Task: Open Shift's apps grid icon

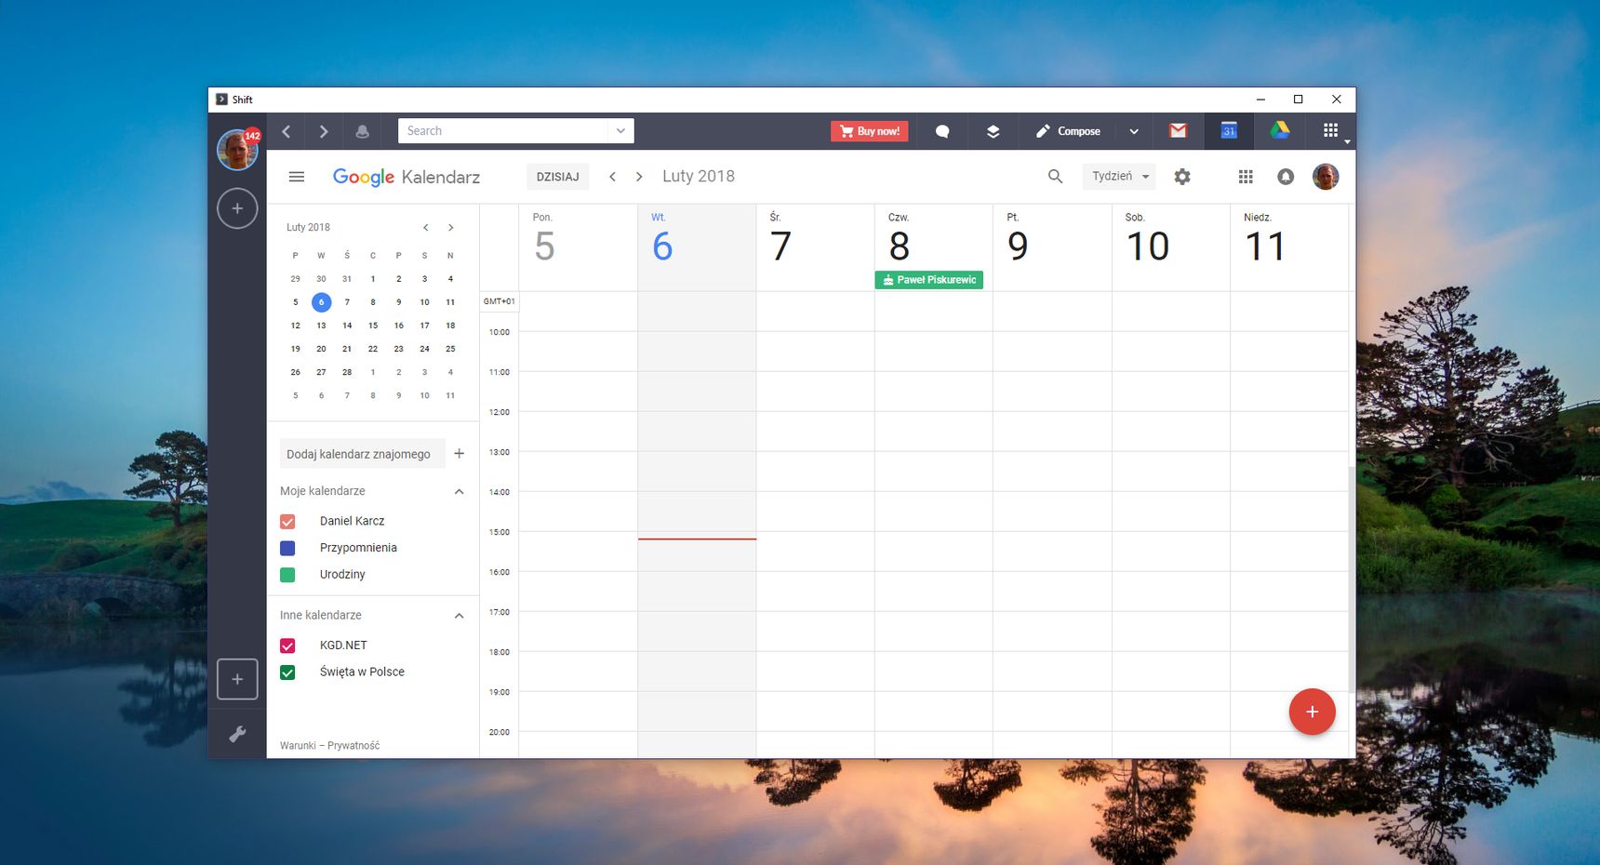Action: pyautogui.click(x=1330, y=130)
